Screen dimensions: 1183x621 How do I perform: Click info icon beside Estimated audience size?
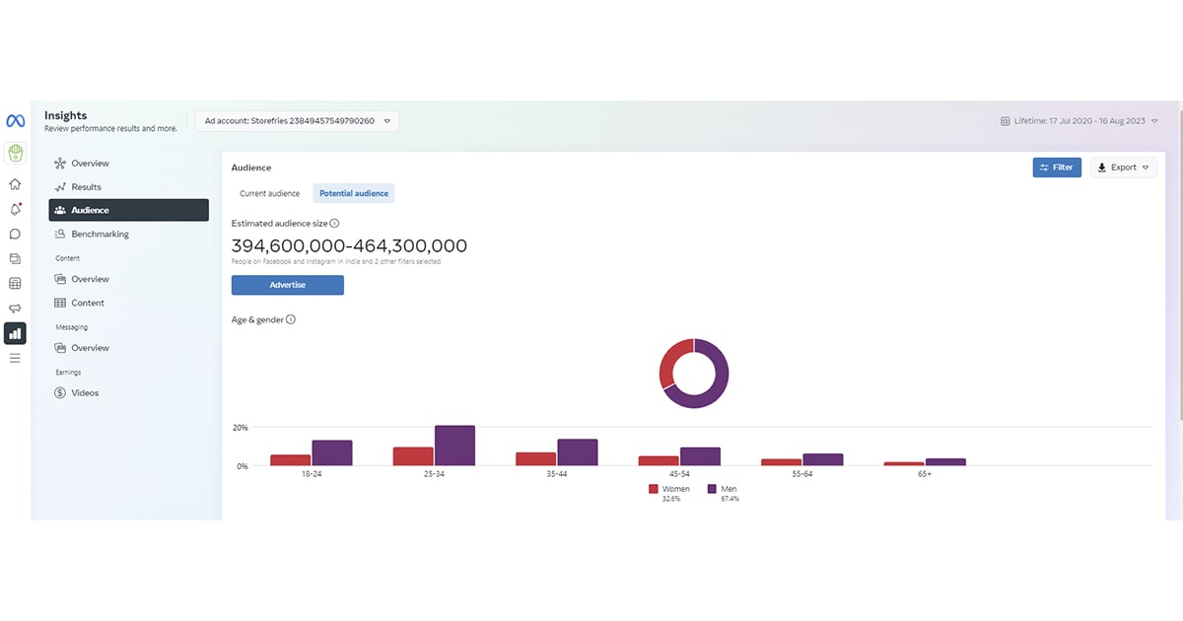pos(335,224)
